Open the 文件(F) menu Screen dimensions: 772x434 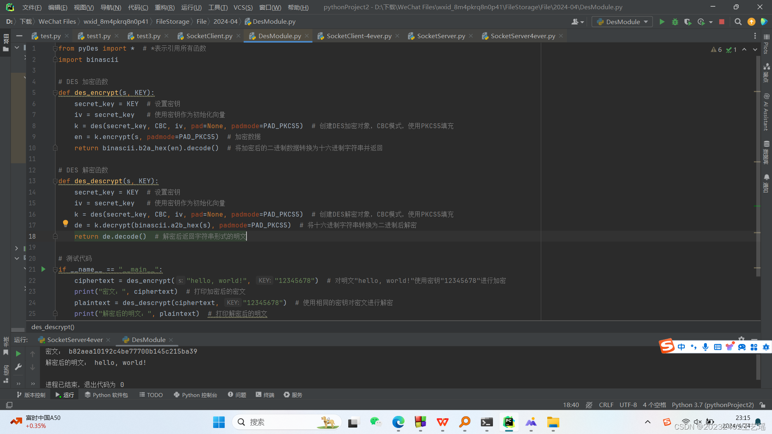(x=32, y=7)
